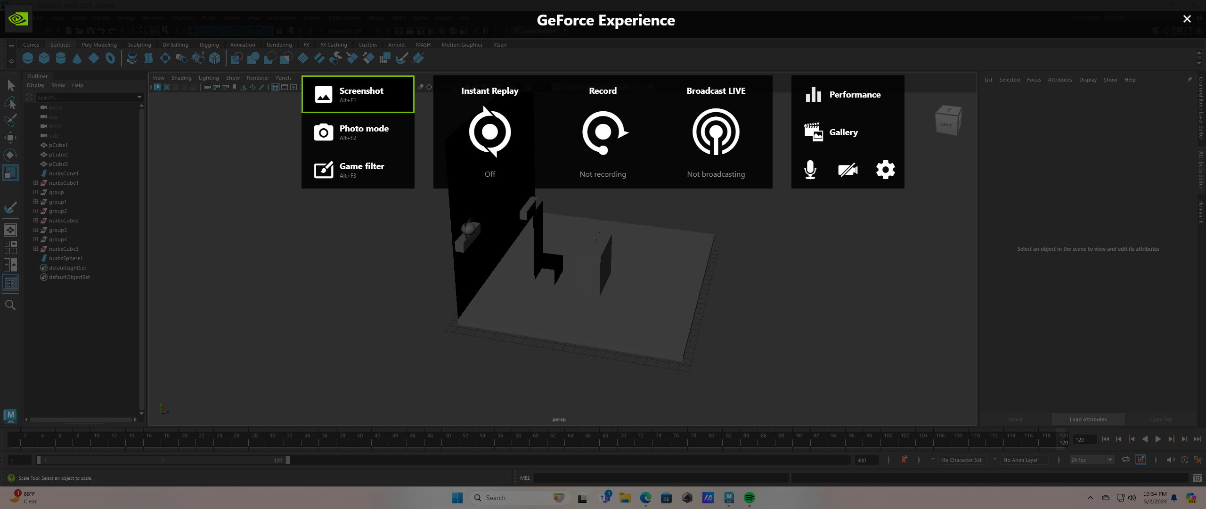Select defaultLightSet in the Outliner
Image resolution: width=1206 pixels, height=509 pixels.
[x=67, y=268]
